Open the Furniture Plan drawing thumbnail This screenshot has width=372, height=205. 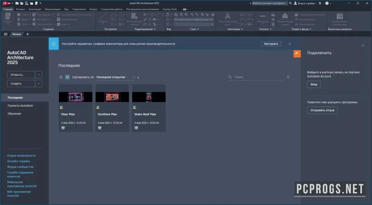112,97
